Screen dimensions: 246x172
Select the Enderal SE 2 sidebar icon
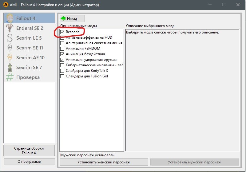click(10, 28)
